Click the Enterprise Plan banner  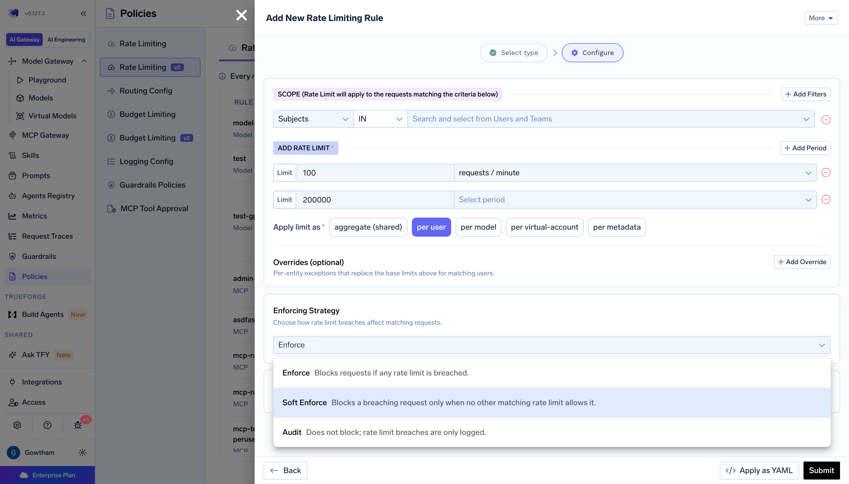(47, 475)
